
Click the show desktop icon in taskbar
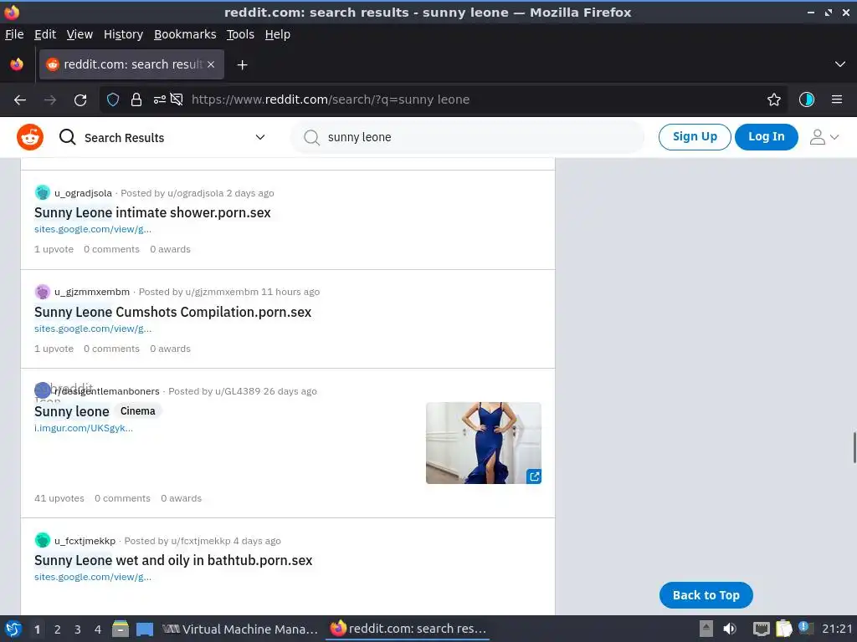point(145,629)
